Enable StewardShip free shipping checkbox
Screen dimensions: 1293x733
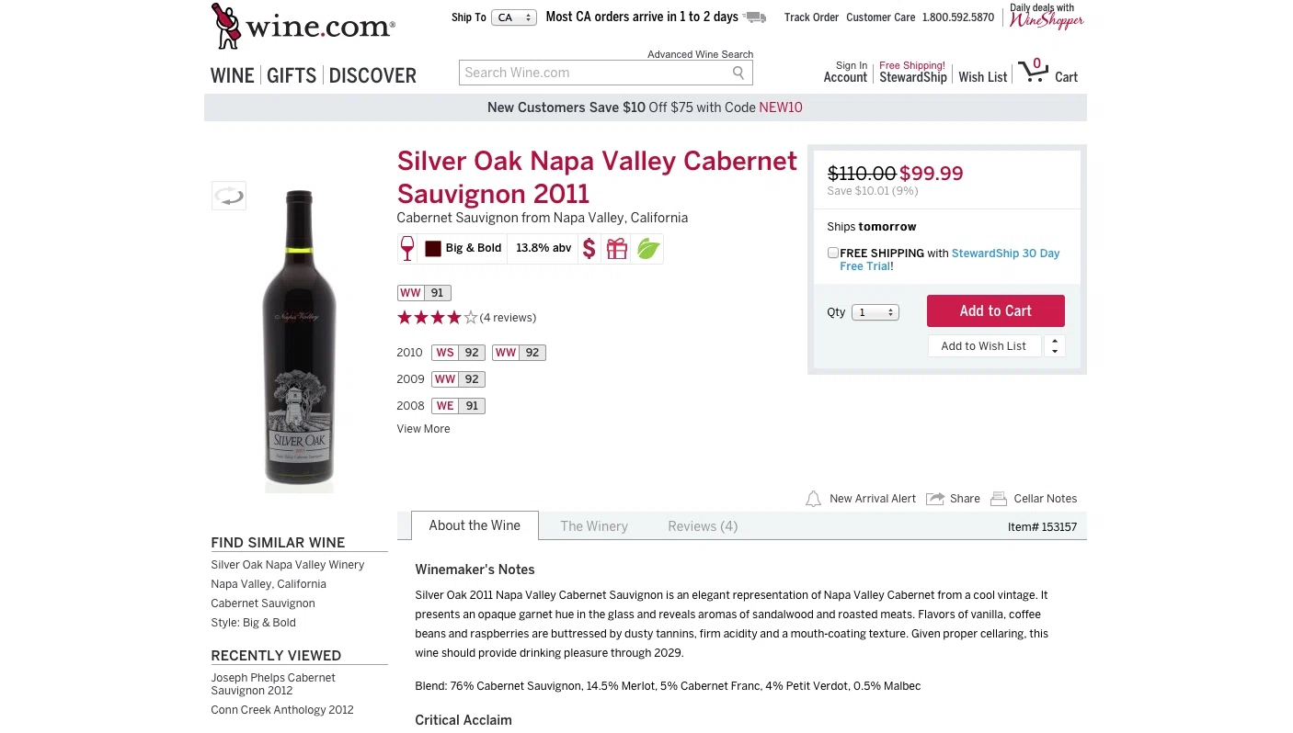(x=833, y=253)
